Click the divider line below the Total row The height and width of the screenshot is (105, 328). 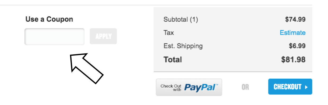(x=233, y=71)
